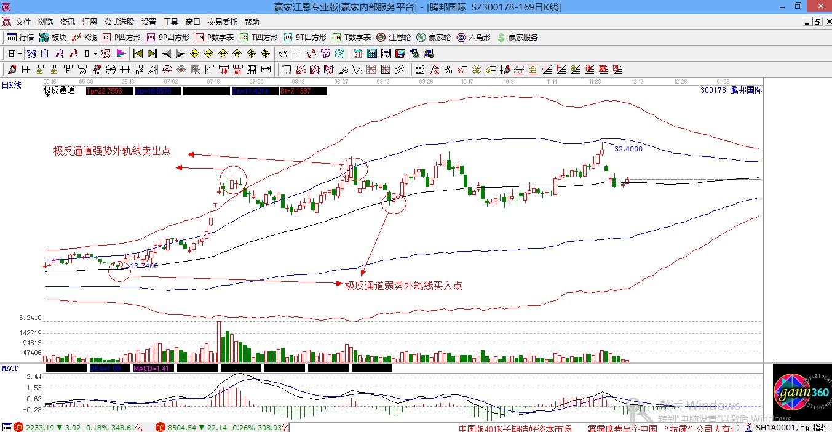
Task: Expand the 日 period dropdown arrow
Action: click(20, 54)
